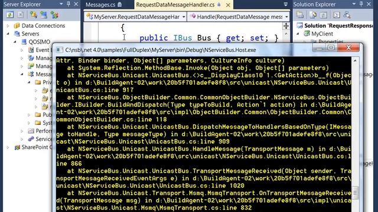Click the Servers icon in tree
Viewport: 378px width, 212px height.
17,34
